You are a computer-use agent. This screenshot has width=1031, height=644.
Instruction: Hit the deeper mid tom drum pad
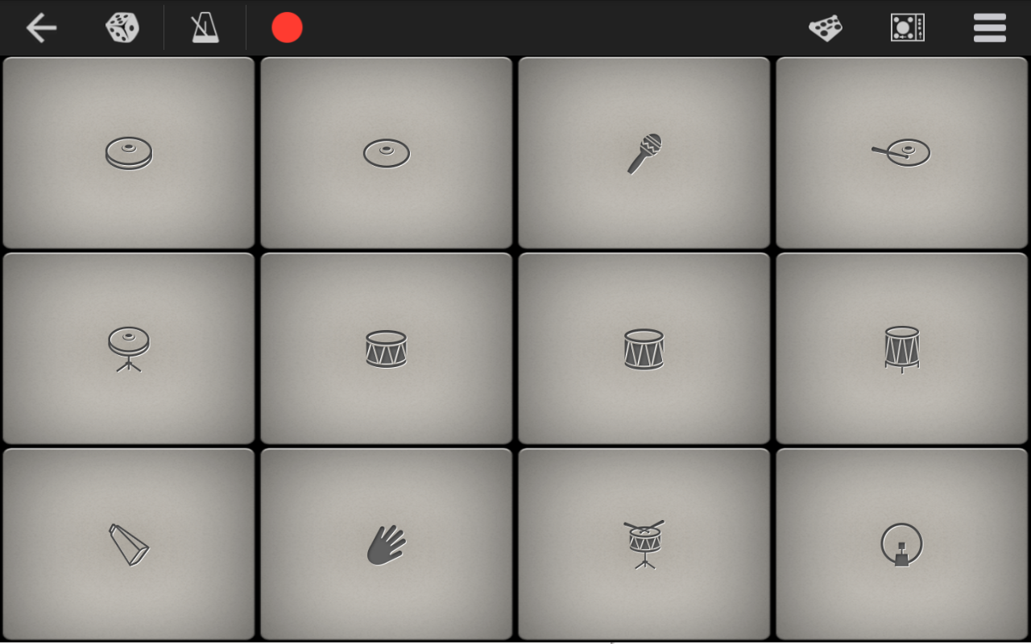pos(644,349)
